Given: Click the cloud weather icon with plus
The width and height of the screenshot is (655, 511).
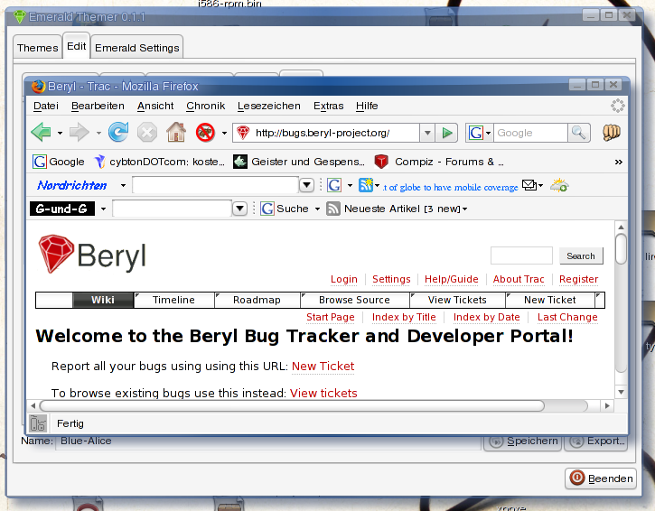Looking at the screenshot, I should click(x=559, y=185).
